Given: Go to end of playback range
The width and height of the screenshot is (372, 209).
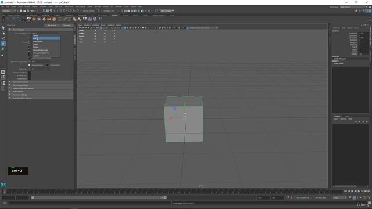Looking at the screenshot, I should (x=369, y=191).
